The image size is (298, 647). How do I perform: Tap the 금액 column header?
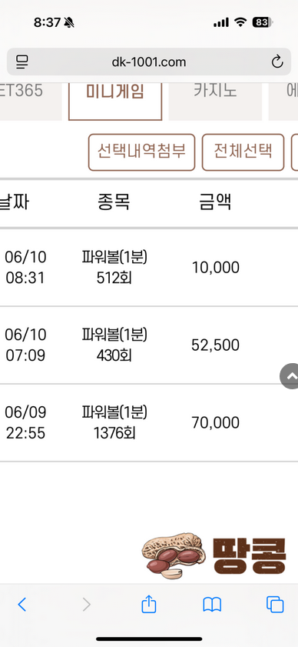(215, 202)
